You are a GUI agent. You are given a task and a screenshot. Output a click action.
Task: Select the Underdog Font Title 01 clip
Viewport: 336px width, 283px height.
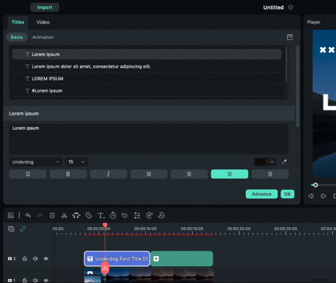click(x=117, y=259)
